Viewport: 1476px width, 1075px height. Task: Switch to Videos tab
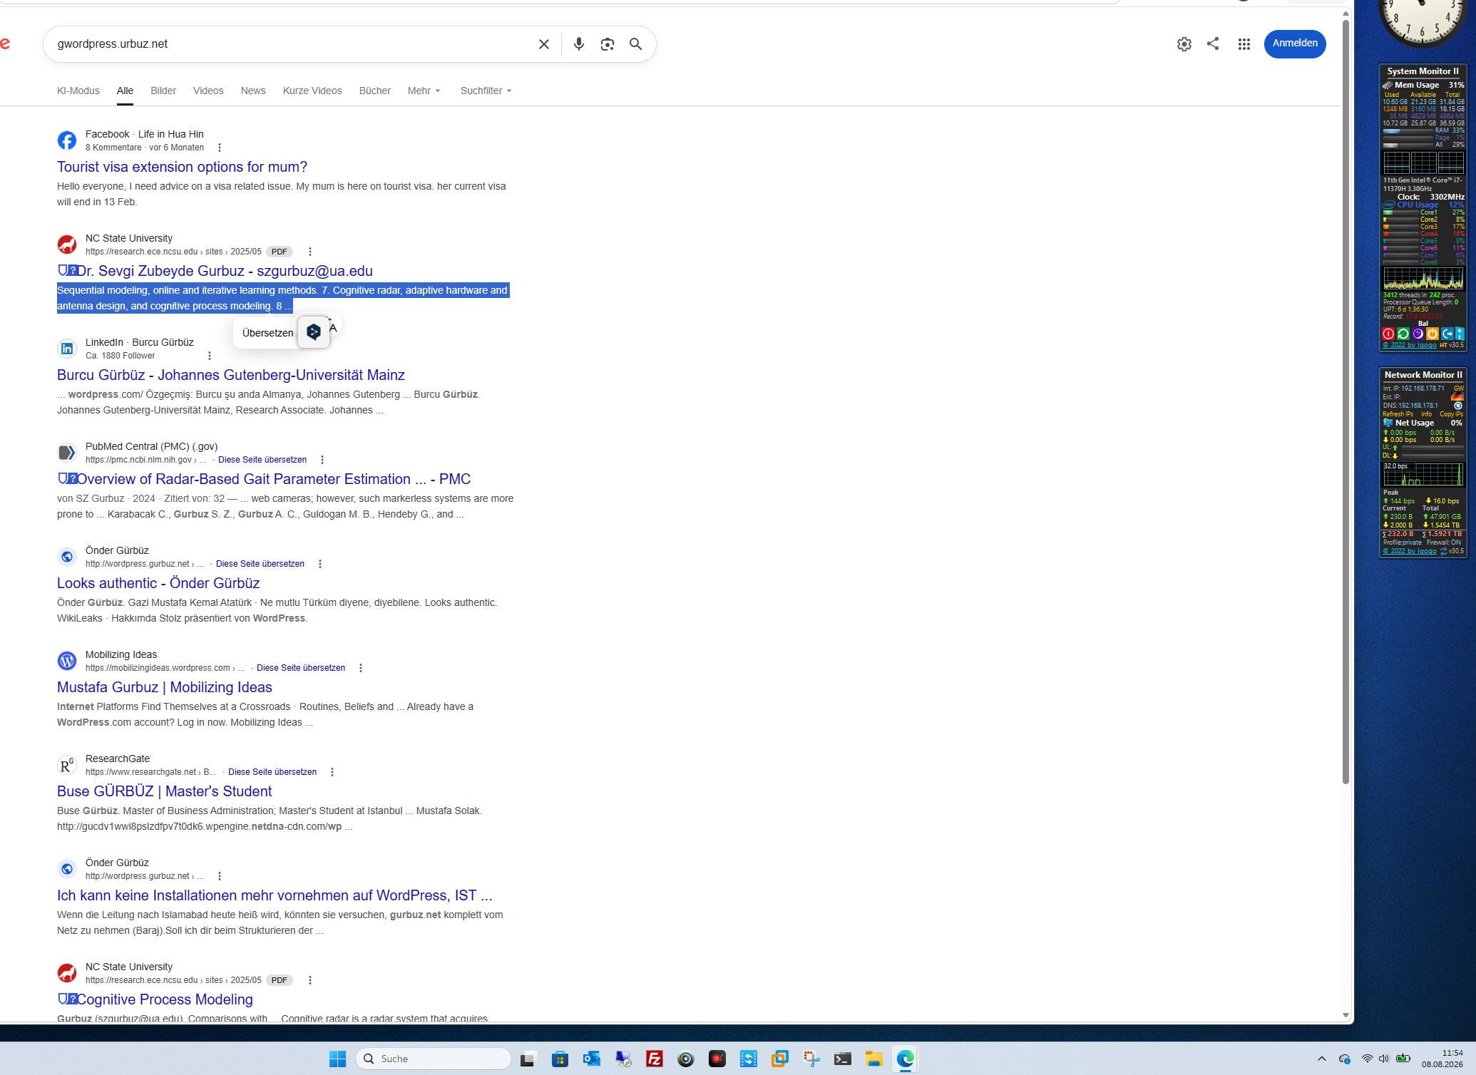[208, 91]
